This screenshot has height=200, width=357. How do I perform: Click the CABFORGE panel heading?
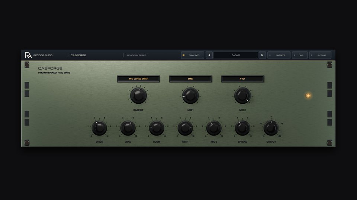[x=50, y=68]
